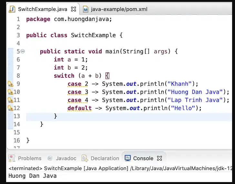Screen dimensions: 235x184
Task: Click 'int a = 1;' on line 6
Action: click(71, 60)
